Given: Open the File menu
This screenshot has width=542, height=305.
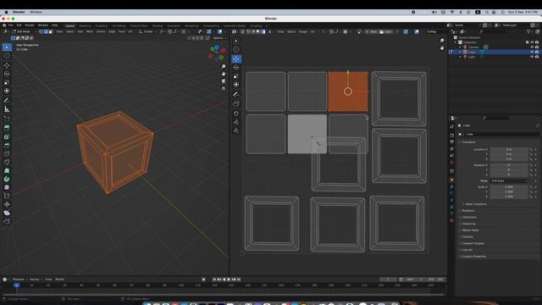Looking at the screenshot, I should [11, 25].
